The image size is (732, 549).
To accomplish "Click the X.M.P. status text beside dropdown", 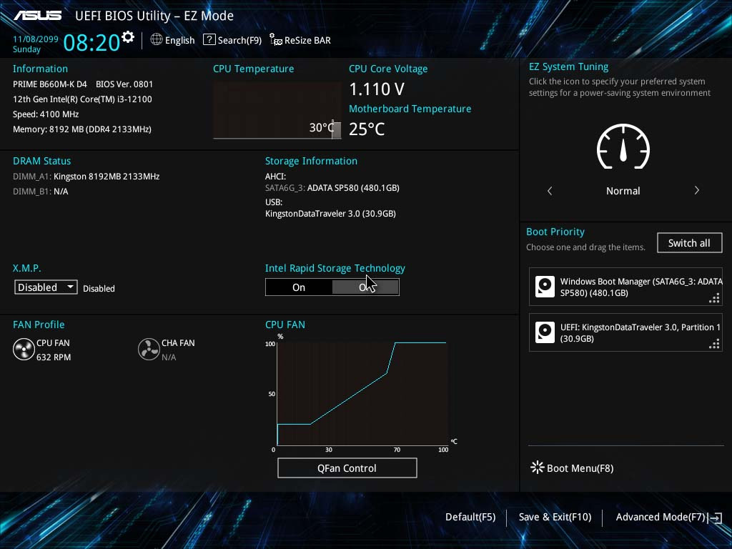I will coord(99,288).
